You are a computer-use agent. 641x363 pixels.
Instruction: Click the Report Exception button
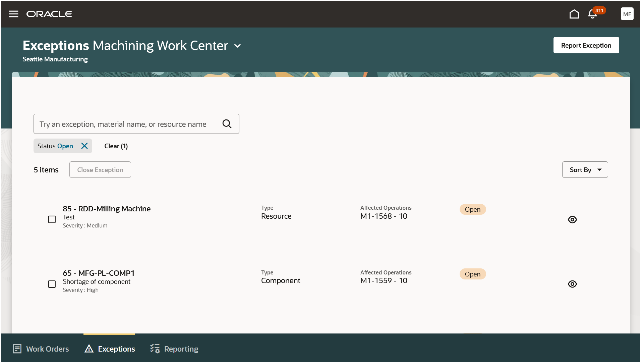tap(586, 45)
